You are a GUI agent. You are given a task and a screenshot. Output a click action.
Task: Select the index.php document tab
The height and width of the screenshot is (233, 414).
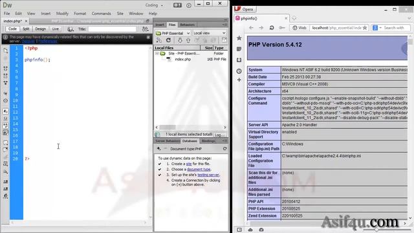point(13,21)
